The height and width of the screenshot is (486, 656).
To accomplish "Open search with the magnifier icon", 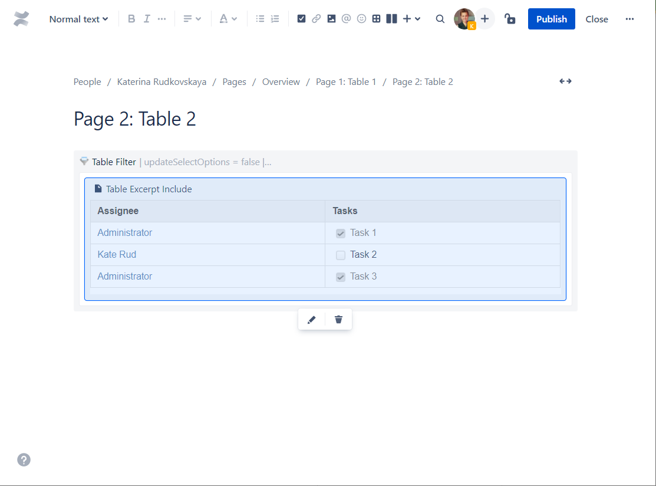I will 440,18.
